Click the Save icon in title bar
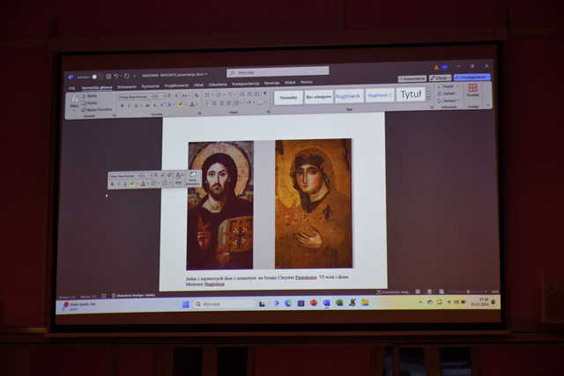The height and width of the screenshot is (376, 564). (x=108, y=77)
